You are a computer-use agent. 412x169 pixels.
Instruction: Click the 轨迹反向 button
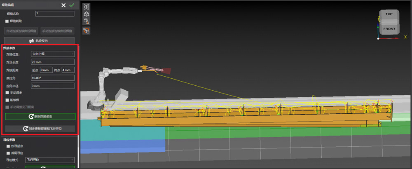tap(40, 40)
